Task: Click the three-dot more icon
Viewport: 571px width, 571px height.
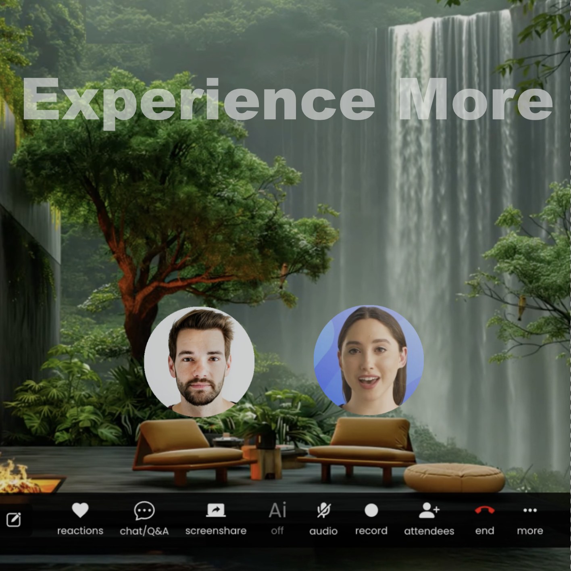Action: pos(529,511)
